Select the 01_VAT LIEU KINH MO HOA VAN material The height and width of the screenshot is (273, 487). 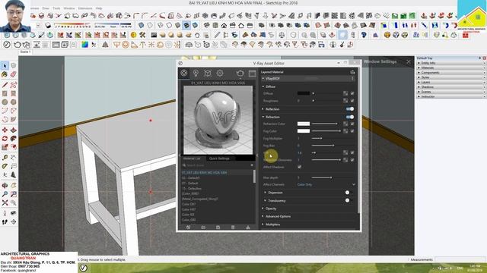click(205, 173)
